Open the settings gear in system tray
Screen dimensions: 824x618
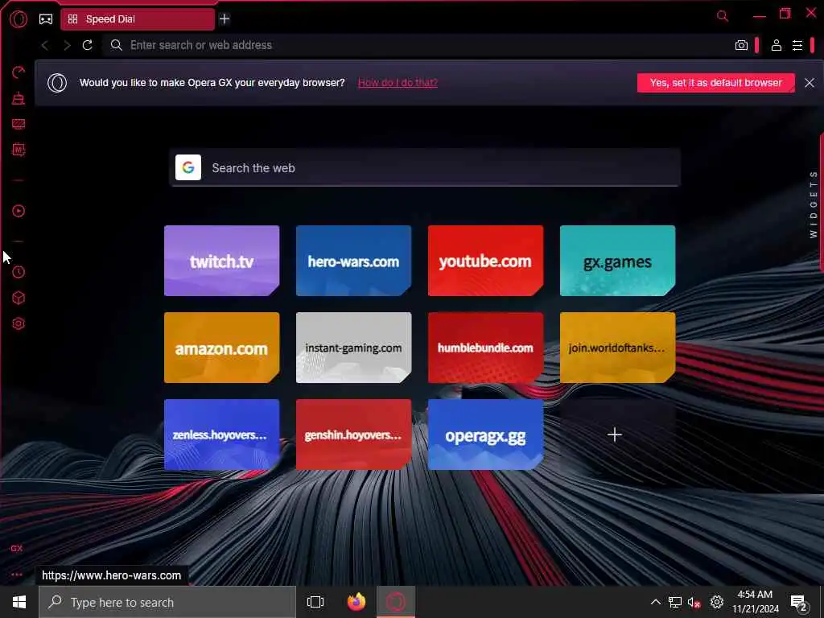click(717, 602)
